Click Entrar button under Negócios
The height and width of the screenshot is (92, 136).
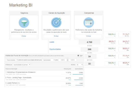click(24, 36)
